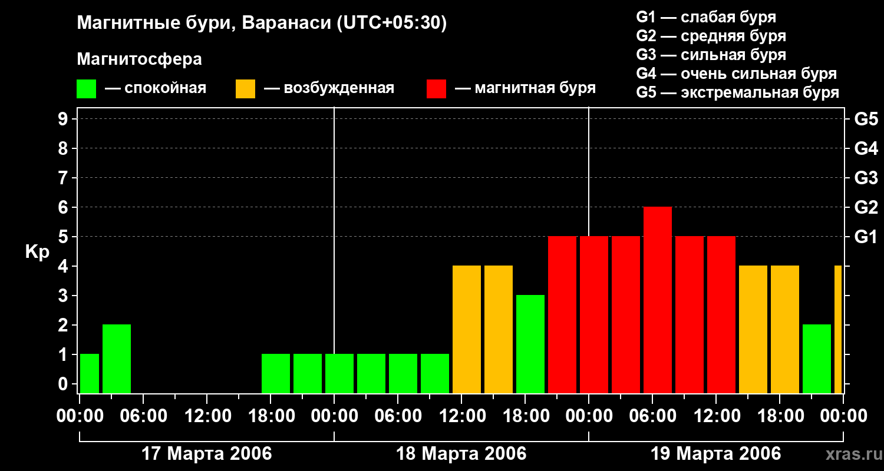Click the green спокойная legend swatch
884x471 pixels.
point(86,89)
